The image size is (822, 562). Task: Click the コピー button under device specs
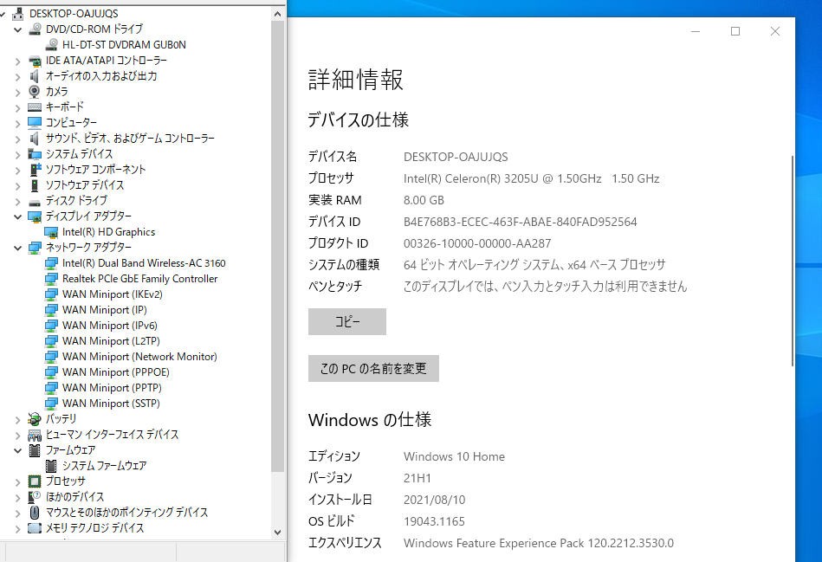point(347,321)
